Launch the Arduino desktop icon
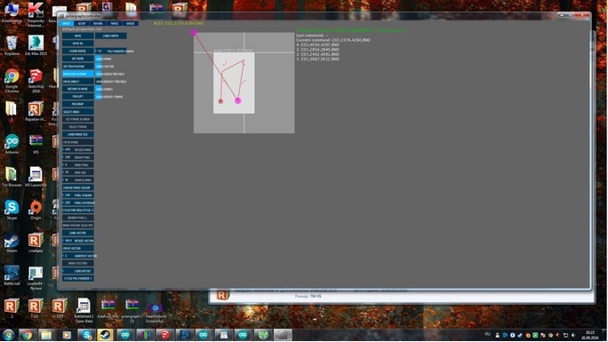 (x=12, y=144)
